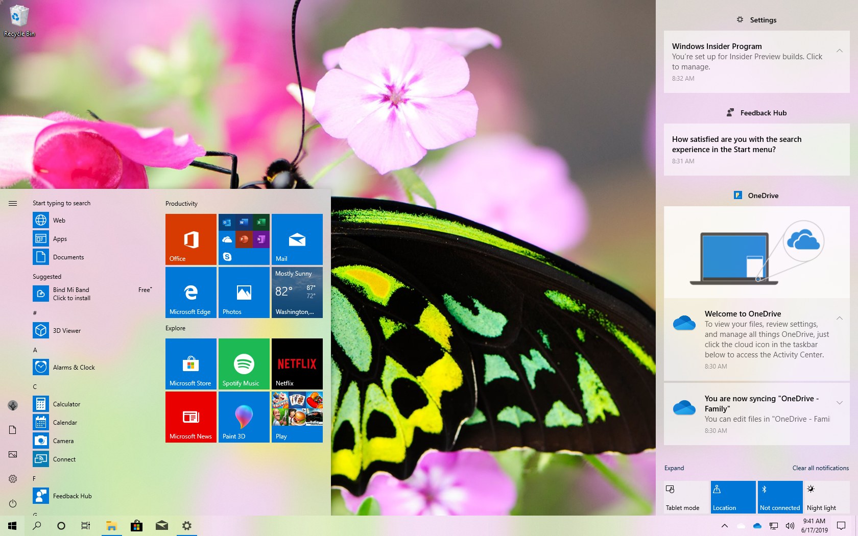
Task: Select the Apps search filter
Action: (59, 238)
